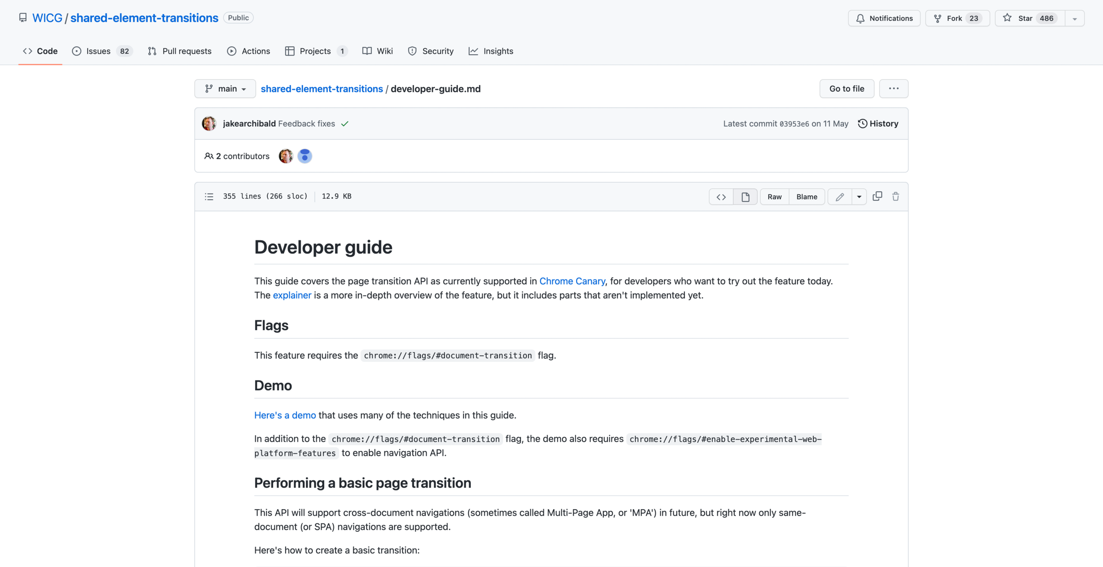Switch to rendered file view toggle
Image resolution: width=1103 pixels, height=567 pixels.
click(x=745, y=197)
